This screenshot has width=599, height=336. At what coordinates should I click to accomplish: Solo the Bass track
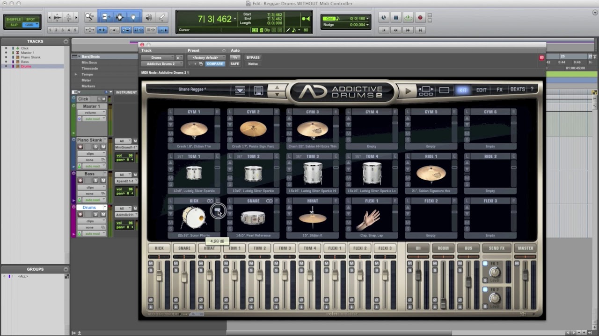[x=95, y=181]
